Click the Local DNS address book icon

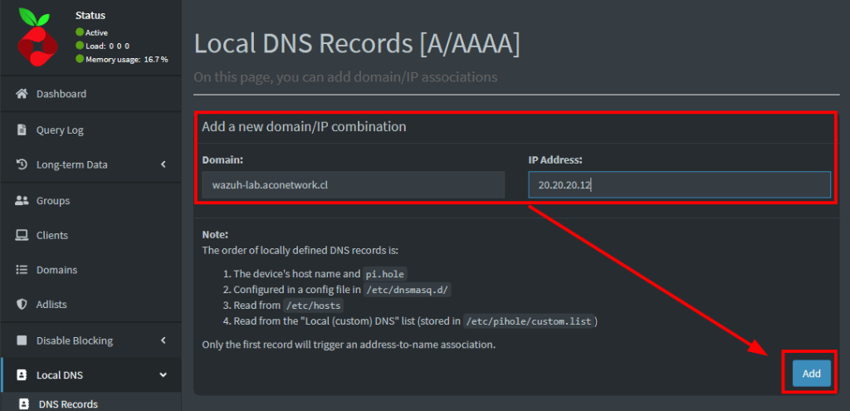tap(22, 375)
